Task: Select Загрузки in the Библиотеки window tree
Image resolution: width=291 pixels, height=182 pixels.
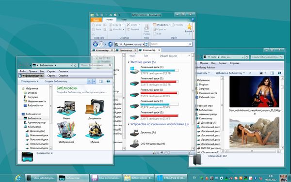Action: pos(32,97)
